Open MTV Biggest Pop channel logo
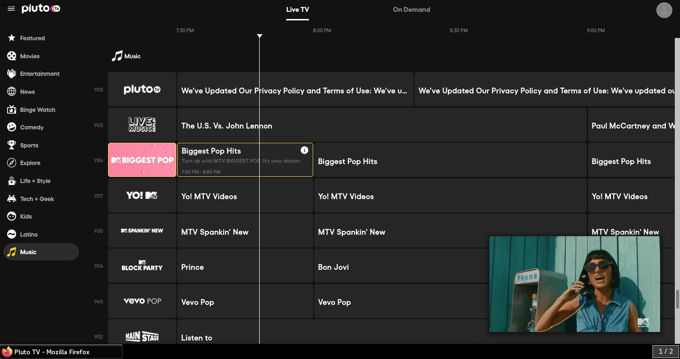Viewport: 680px width, 359px height. (142, 160)
